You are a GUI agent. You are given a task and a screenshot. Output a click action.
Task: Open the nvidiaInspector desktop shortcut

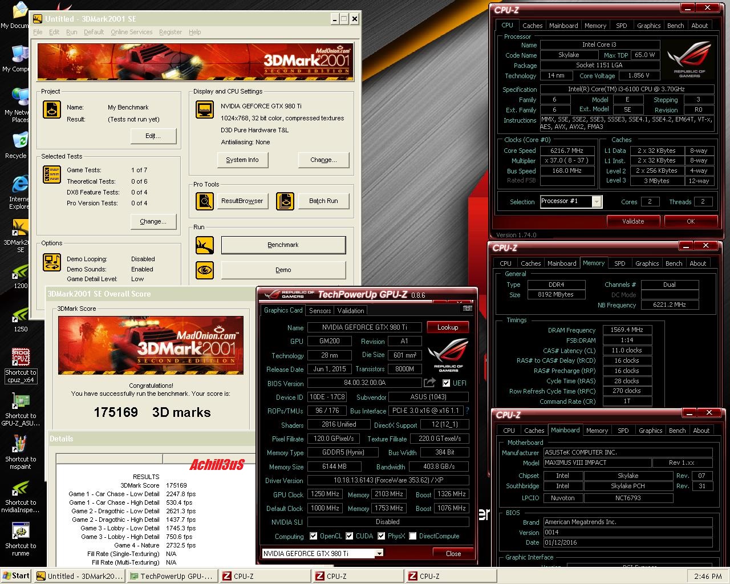[21, 496]
